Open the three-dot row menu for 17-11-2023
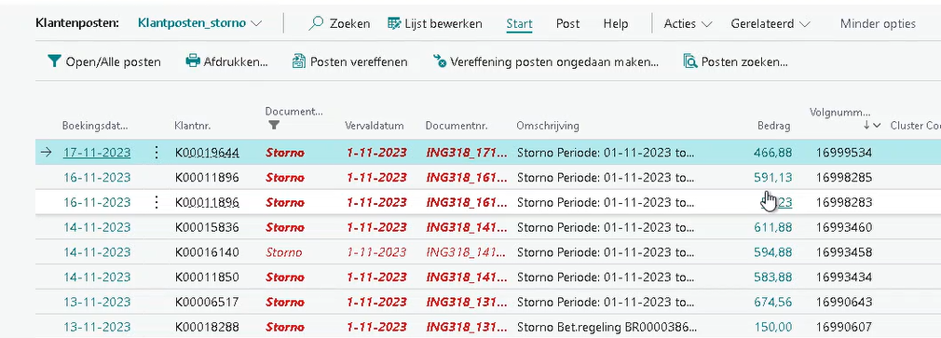The width and height of the screenshot is (941, 338). pyautogui.click(x=156, y=153)
